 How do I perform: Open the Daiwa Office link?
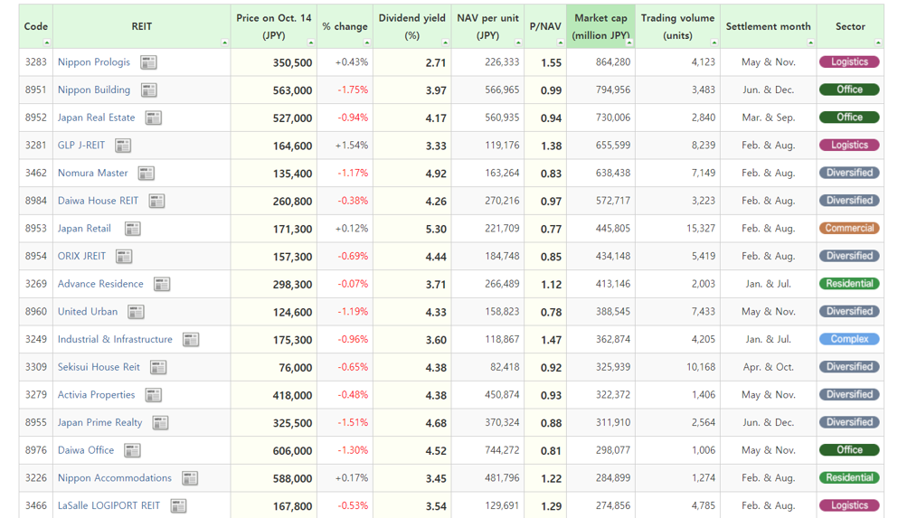point(86,450)
